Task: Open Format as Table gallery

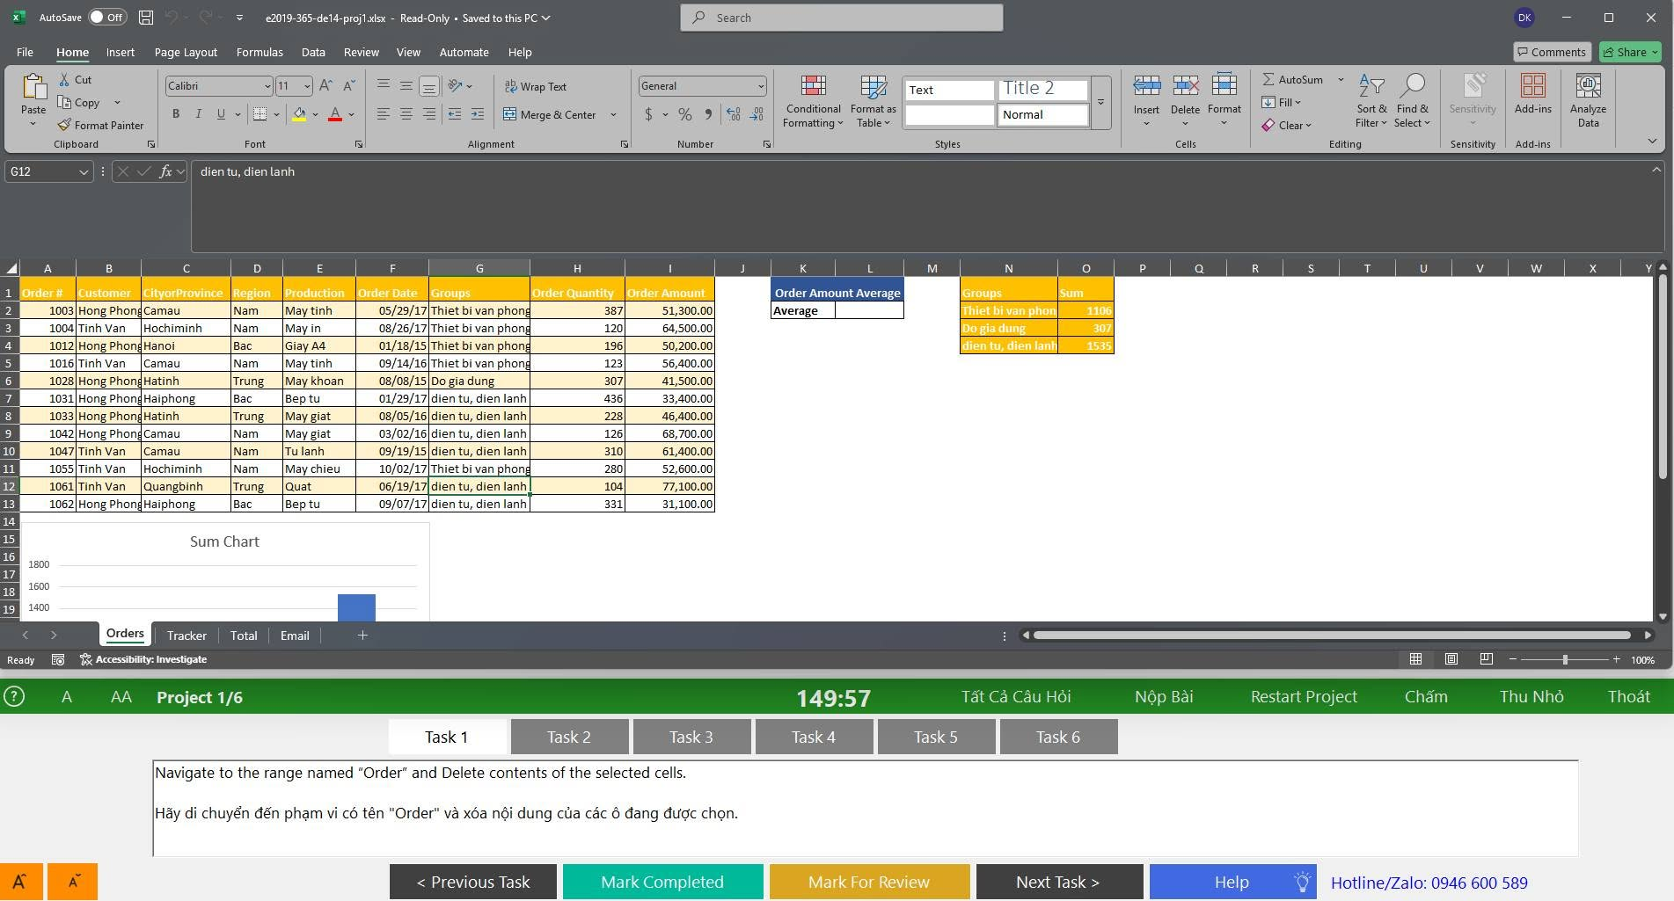Action: 873,101
